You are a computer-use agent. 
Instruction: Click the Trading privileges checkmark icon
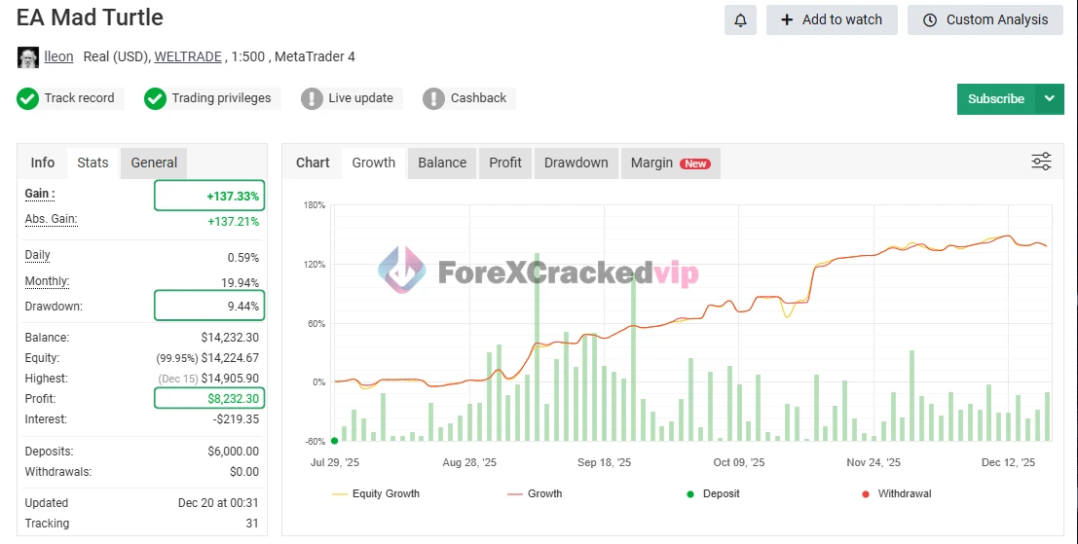point(155,98)
